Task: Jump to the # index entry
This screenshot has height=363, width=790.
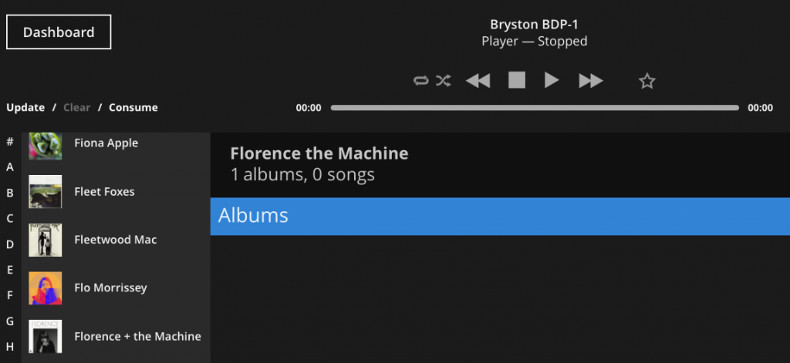Action: pos(9,142)
